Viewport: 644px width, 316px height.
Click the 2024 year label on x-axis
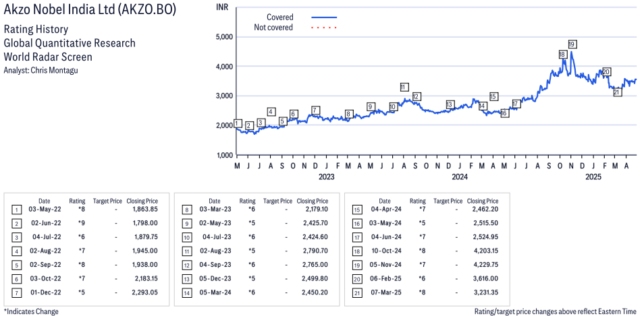460,177
